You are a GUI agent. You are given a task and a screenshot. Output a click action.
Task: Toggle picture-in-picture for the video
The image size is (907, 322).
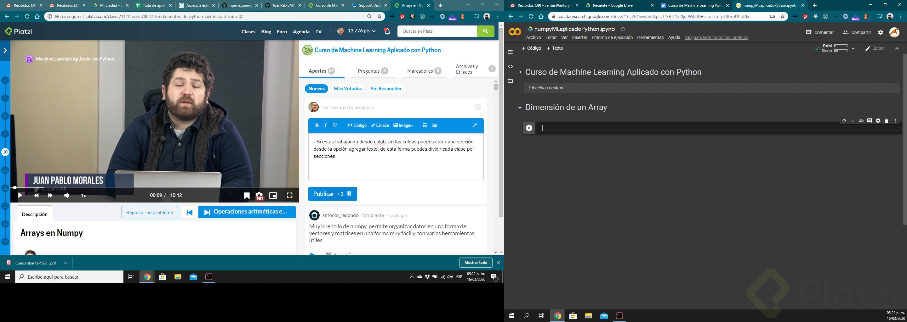[x=273, y=196]
